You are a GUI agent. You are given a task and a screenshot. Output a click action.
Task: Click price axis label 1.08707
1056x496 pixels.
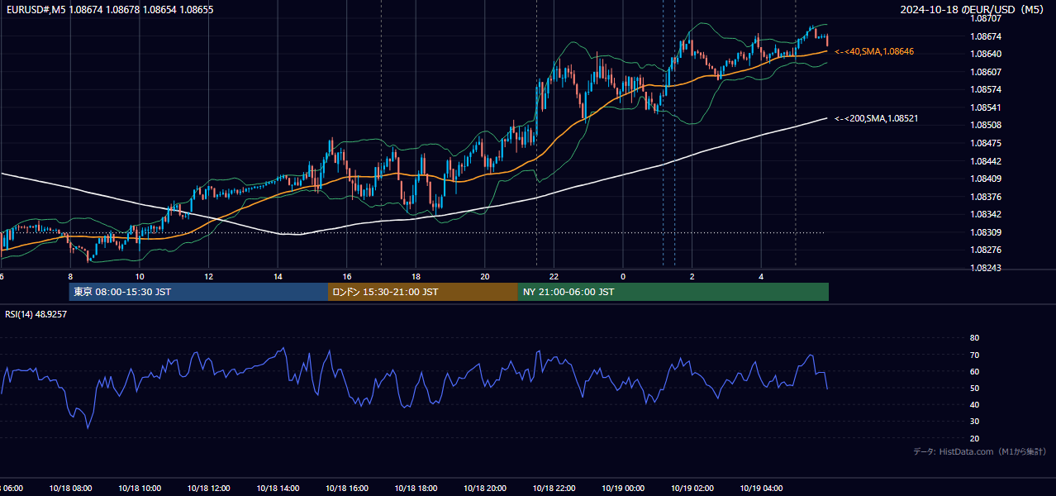986,18
